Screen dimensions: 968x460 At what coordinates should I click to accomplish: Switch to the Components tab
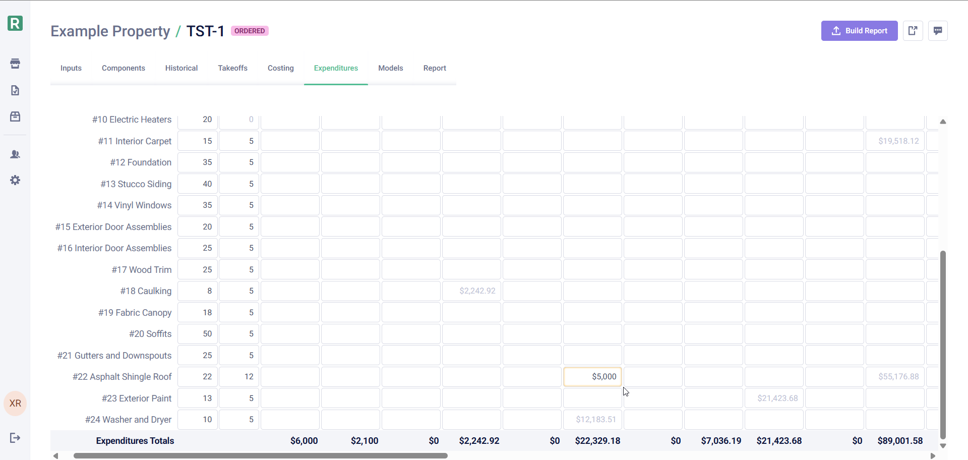pos(123,68)
